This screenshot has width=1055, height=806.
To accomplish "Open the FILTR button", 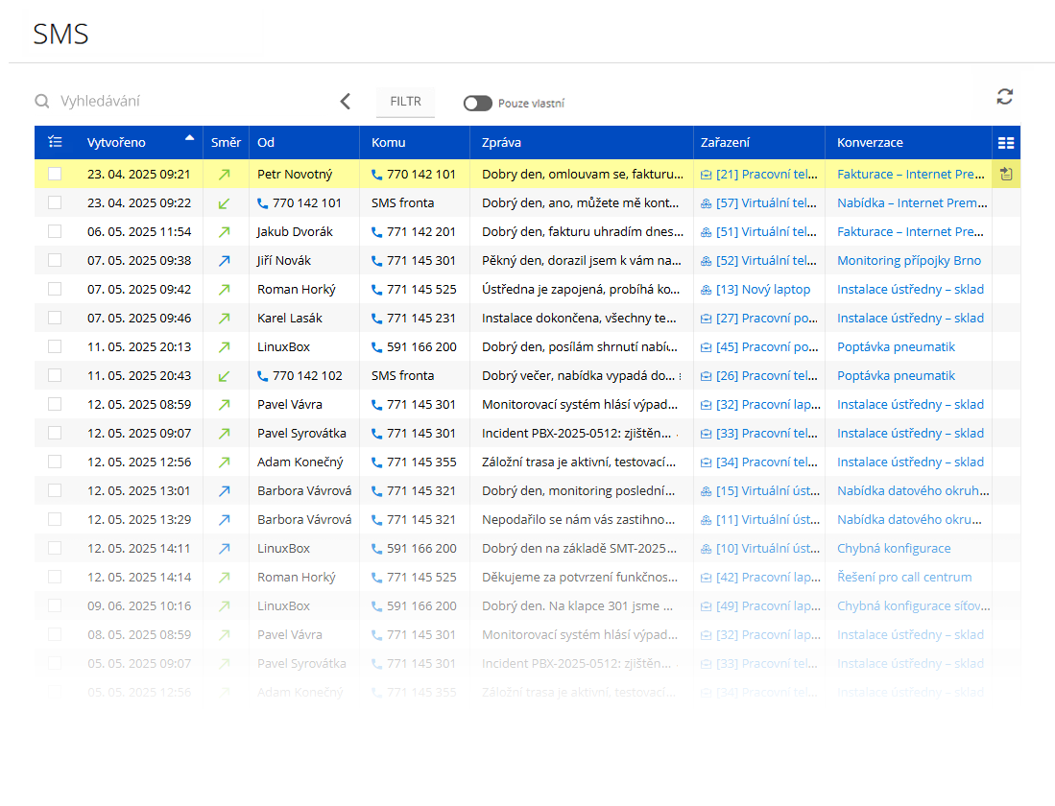I will coord(405,101).
